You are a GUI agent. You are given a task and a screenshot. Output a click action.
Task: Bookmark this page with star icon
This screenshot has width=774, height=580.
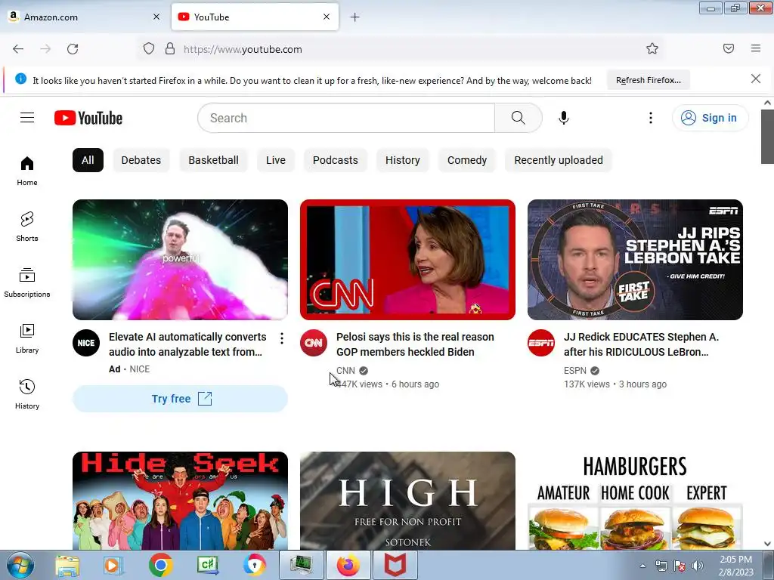pyautogui.click(x=652, y=48)
